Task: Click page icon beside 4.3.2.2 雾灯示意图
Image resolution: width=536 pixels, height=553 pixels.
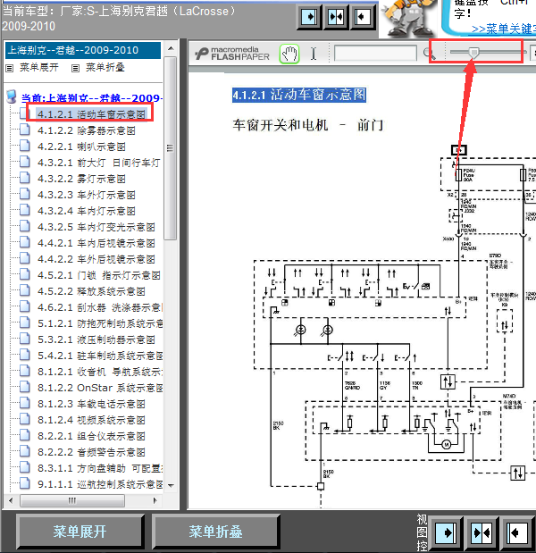Action: [25, 178]
